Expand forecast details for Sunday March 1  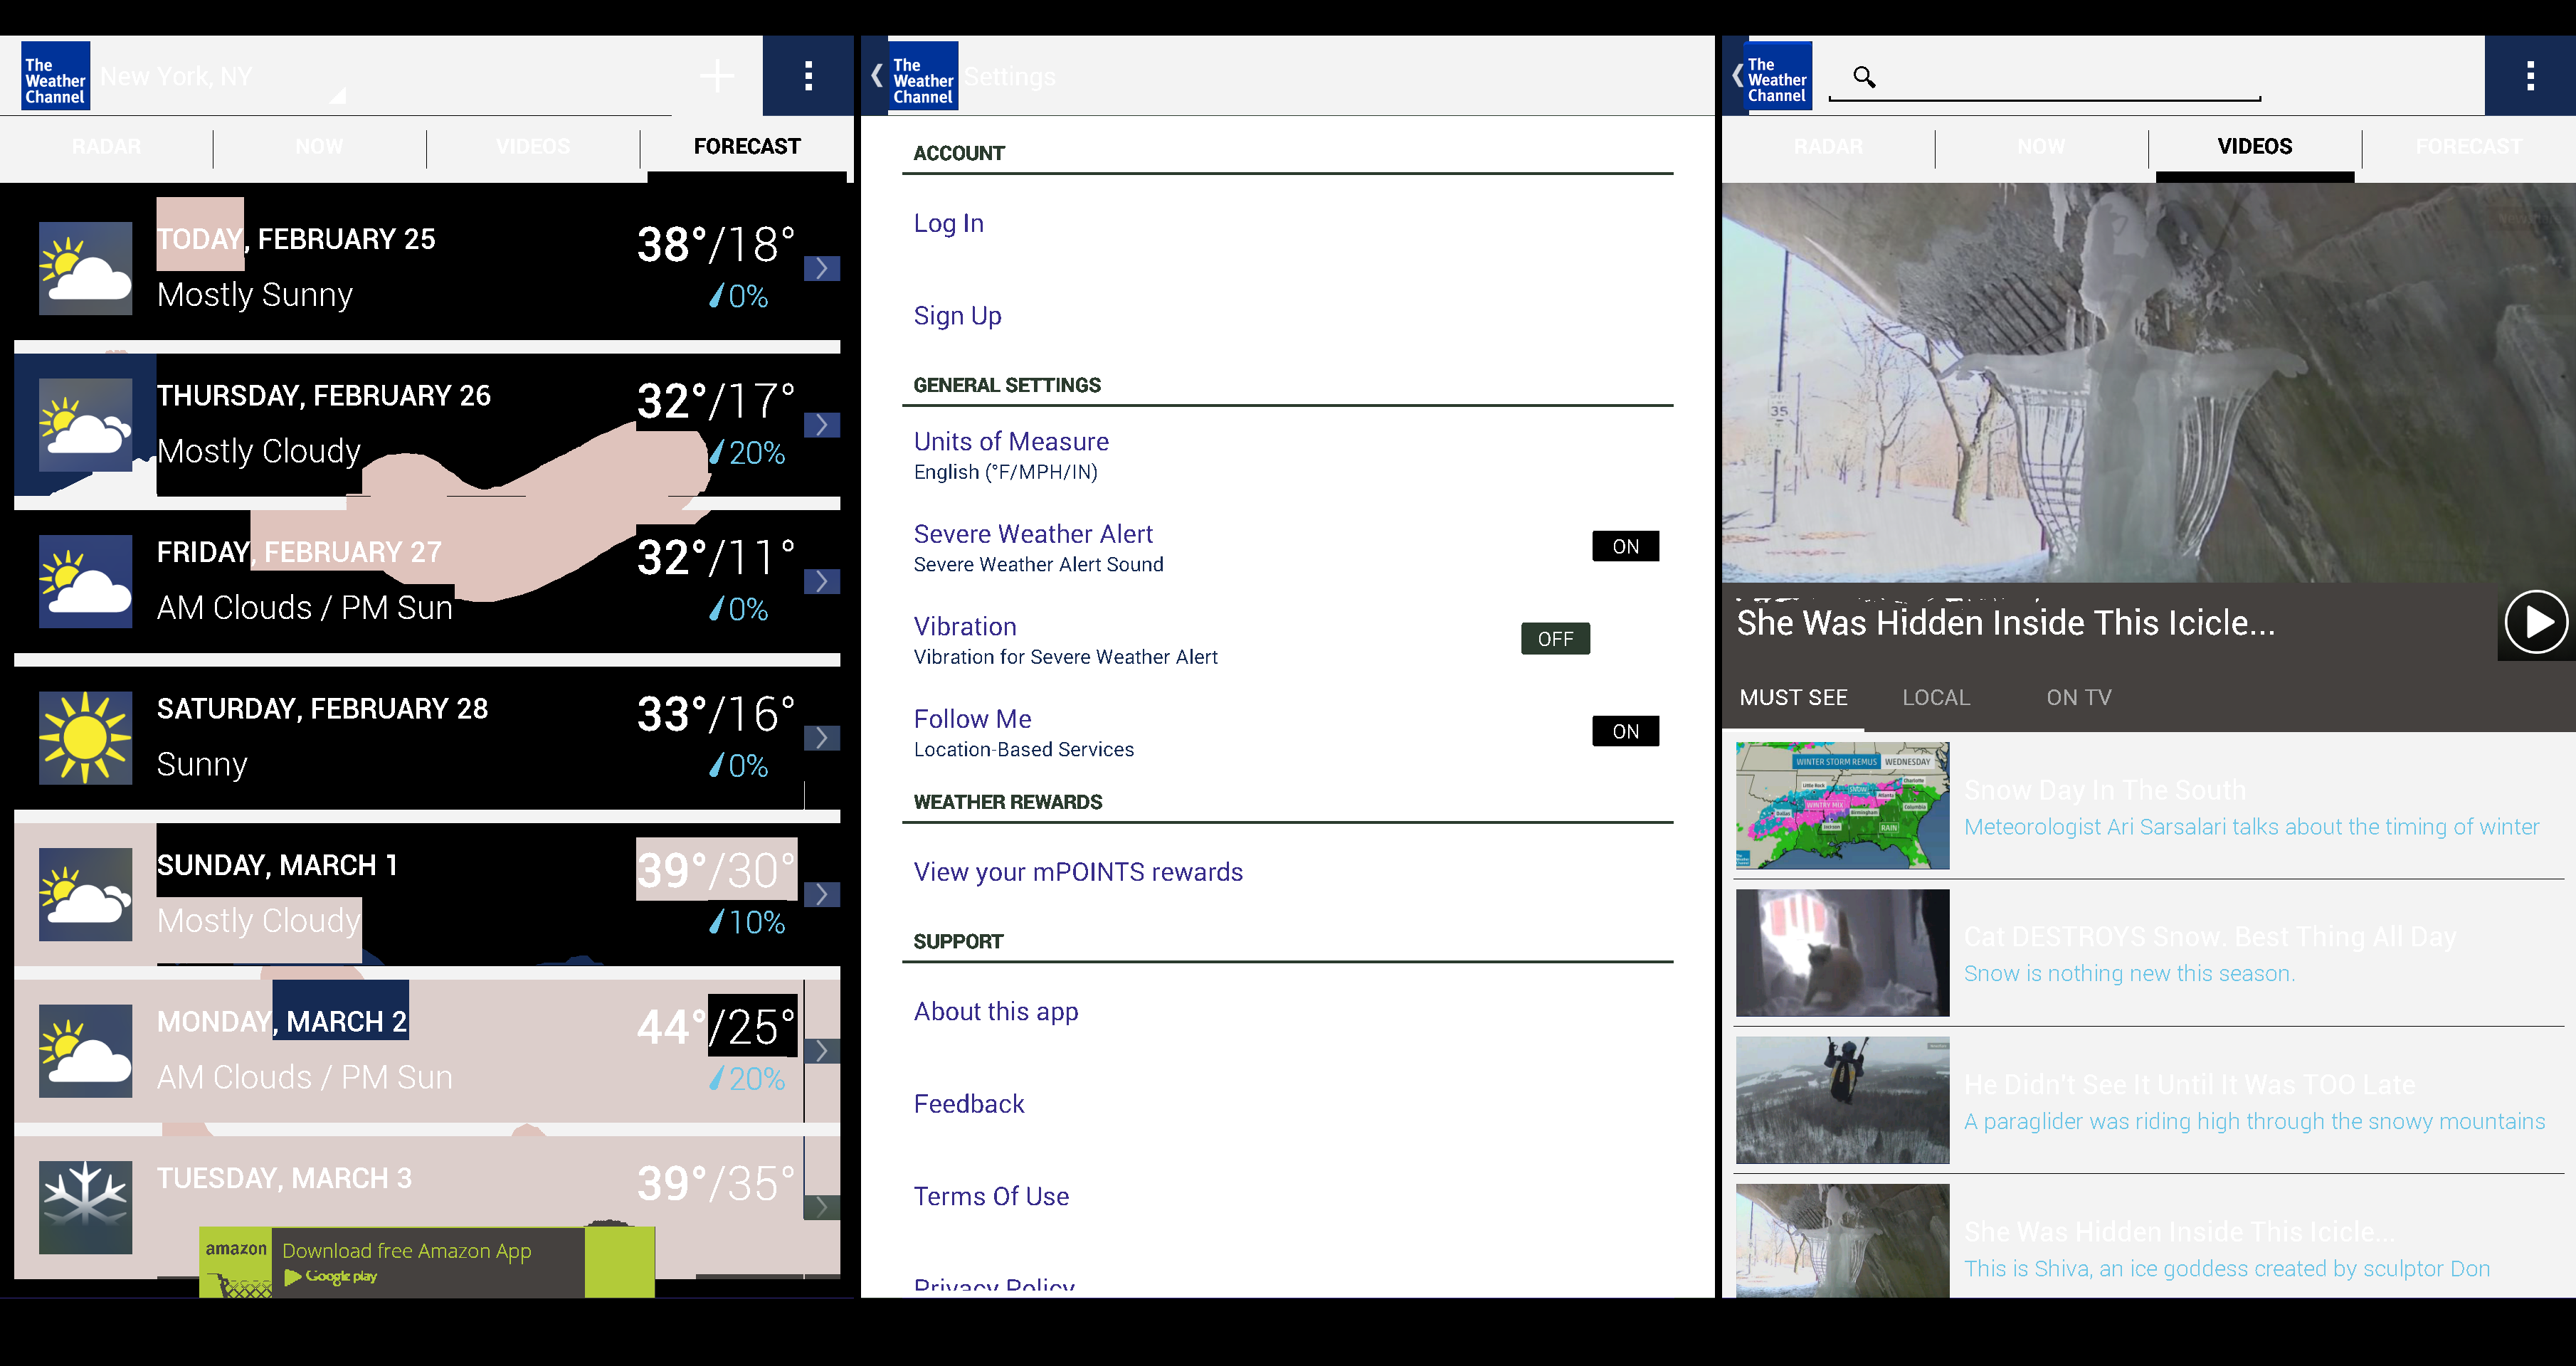(x=825, y=891)
